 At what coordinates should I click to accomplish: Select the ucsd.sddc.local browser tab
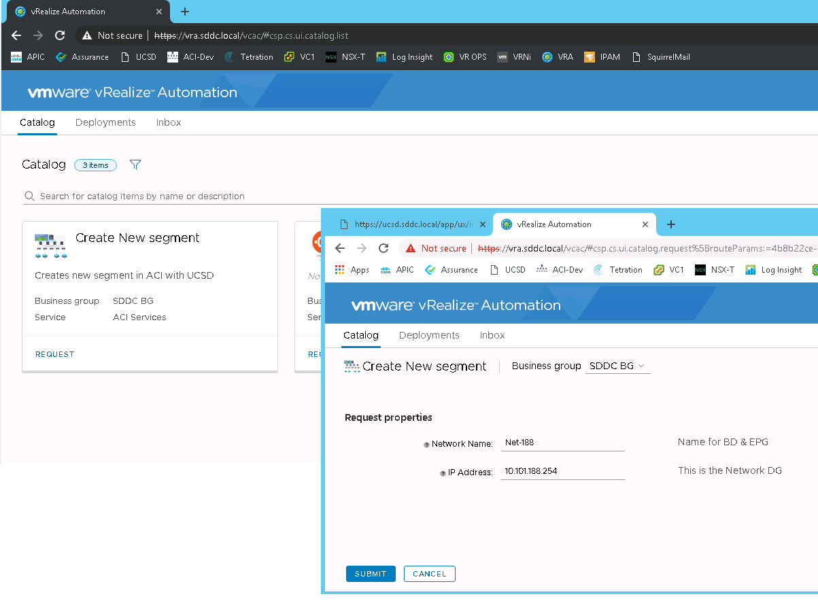(413, 224)
